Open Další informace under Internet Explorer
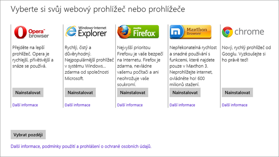 (x=77, y=105)
